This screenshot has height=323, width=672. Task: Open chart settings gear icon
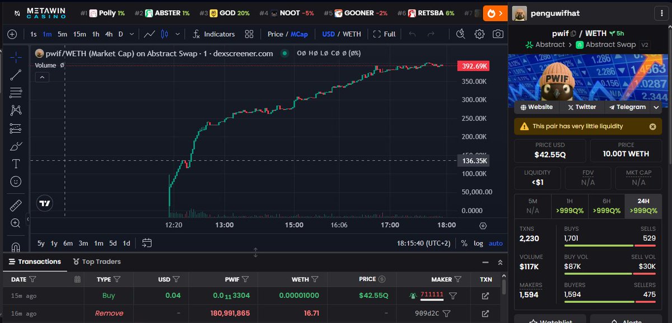[479, 34]
